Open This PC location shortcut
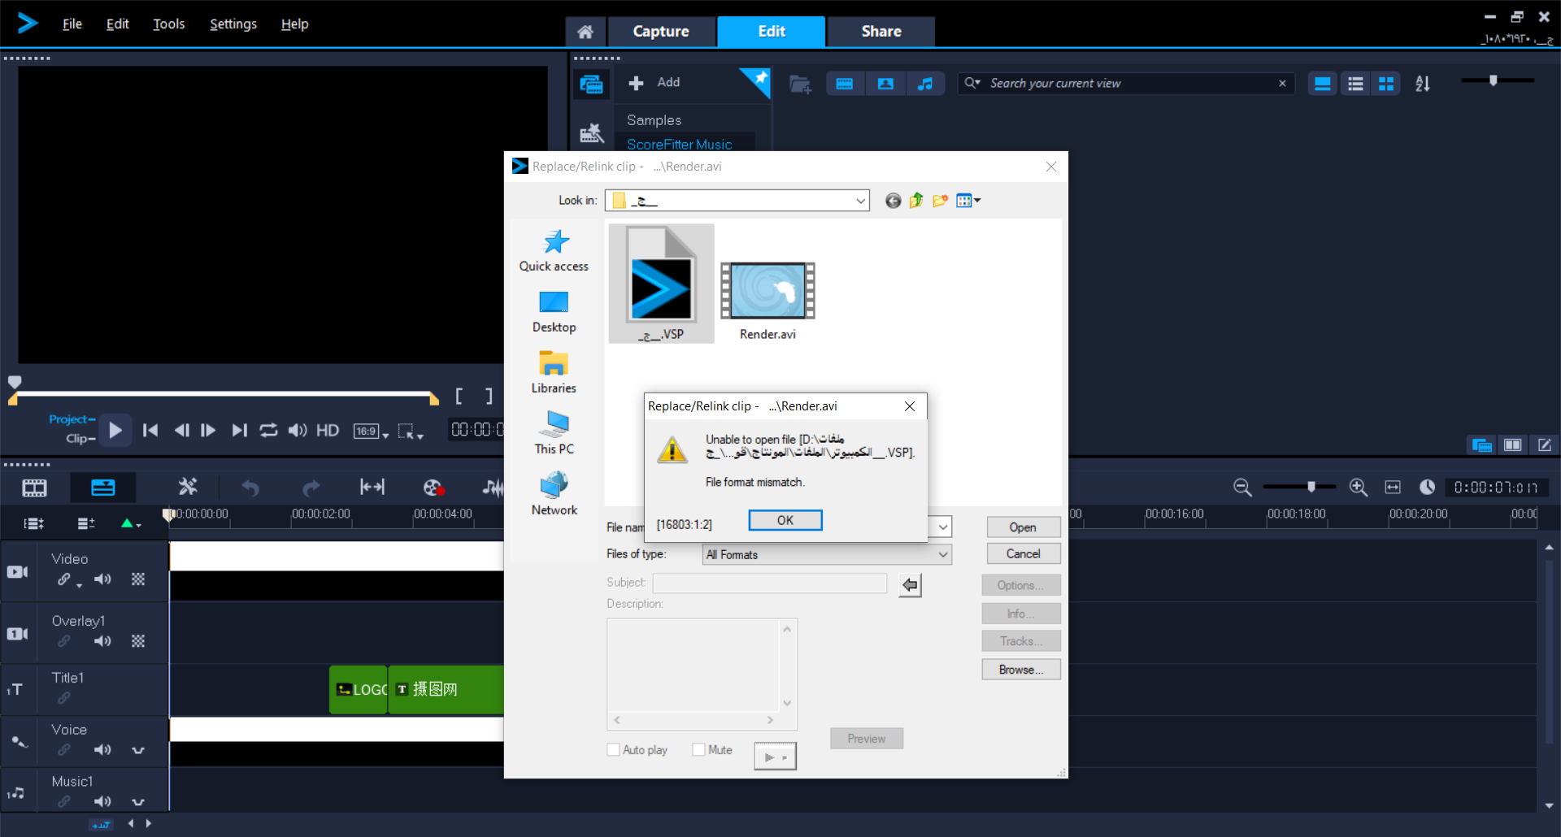The image size is (1561, 837). pos(554,432)
